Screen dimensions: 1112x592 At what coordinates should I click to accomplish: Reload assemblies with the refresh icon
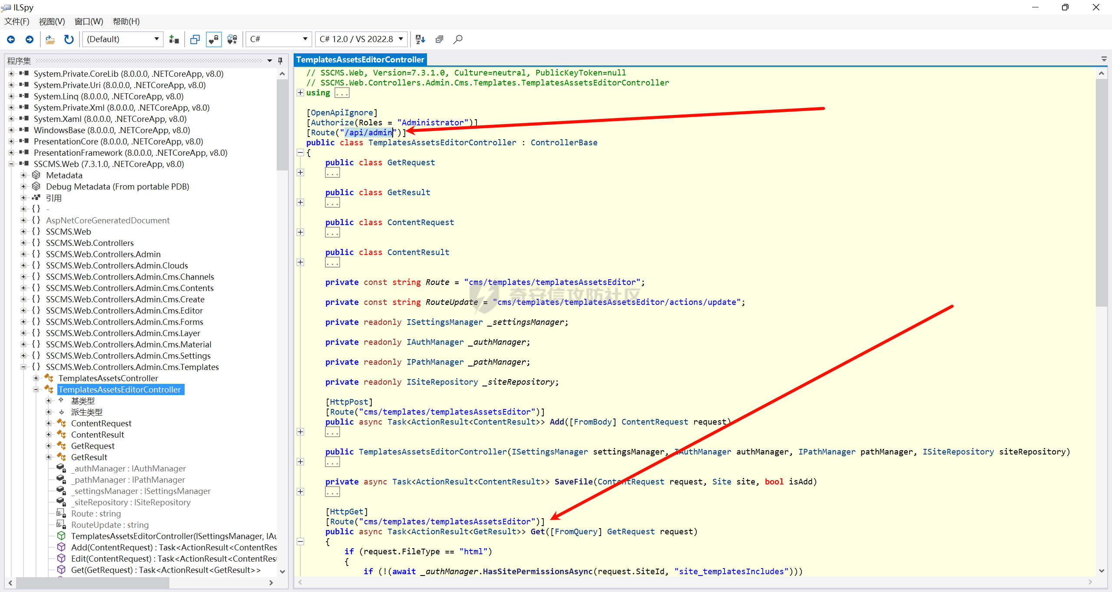69,39
